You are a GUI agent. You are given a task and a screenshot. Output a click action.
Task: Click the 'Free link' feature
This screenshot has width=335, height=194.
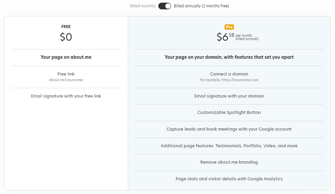[66, 74]
